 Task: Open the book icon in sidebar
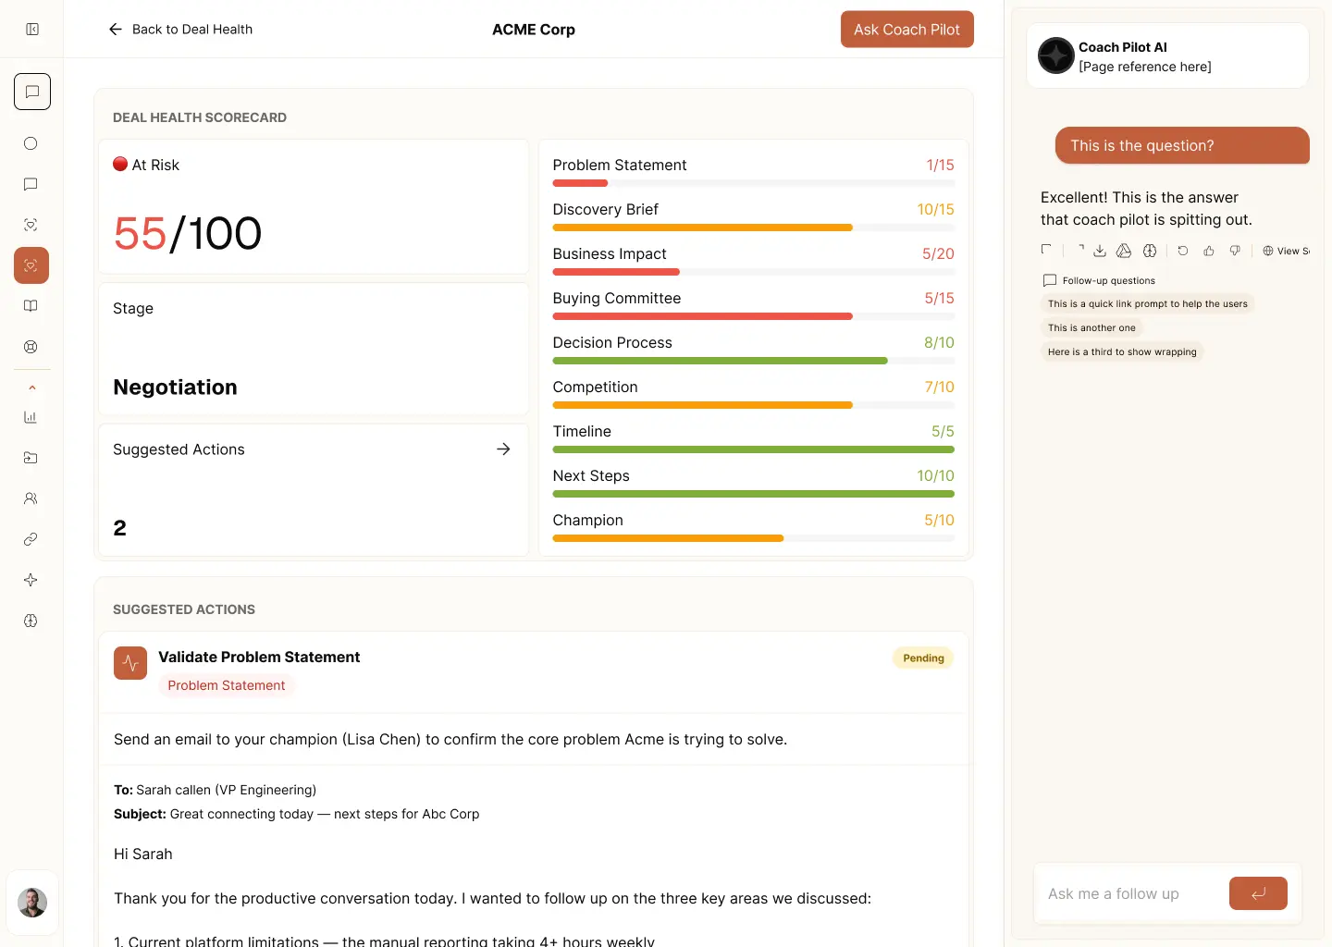pyautogui.click(x=31, y=306)
